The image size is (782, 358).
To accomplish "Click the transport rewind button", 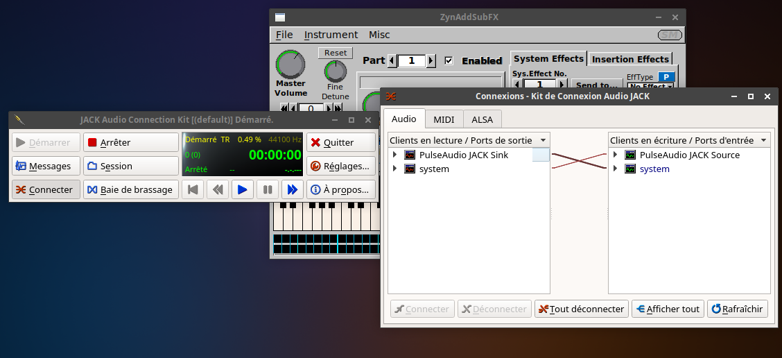I will pos(218,189).
